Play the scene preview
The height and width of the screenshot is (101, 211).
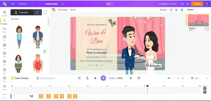coord(103,78)
